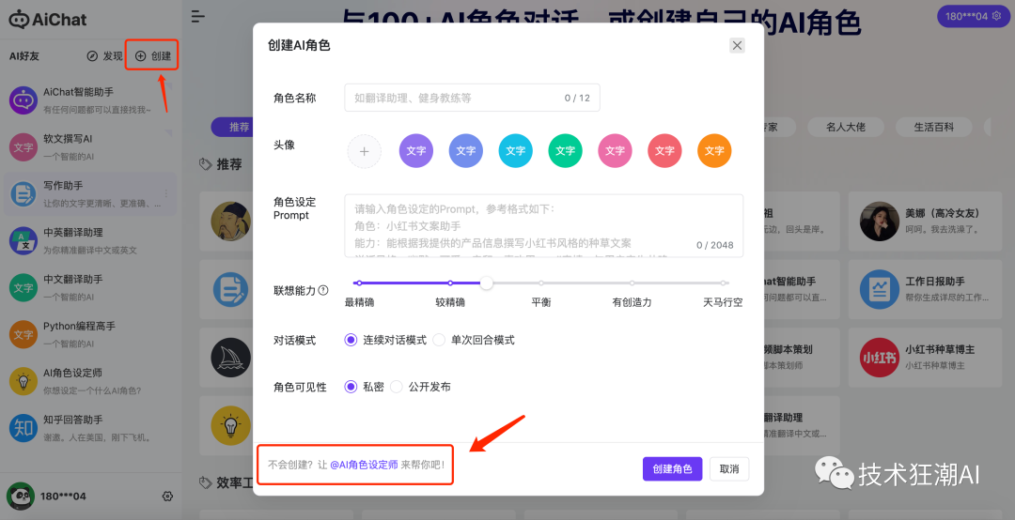Viewport: 1015px width, 520px height.
Task: Open 小红书种草博主 red icon
Action: click(x=880, y=357)
